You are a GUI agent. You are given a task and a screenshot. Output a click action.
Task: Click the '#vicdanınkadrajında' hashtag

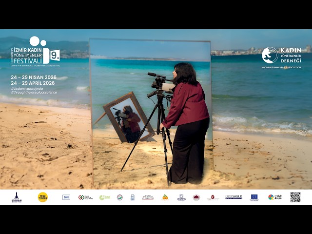click(x=27, y=89)
